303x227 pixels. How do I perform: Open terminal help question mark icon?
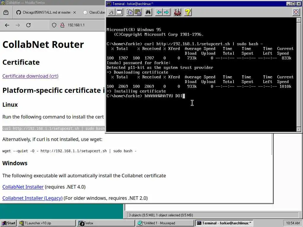(188, 12)
